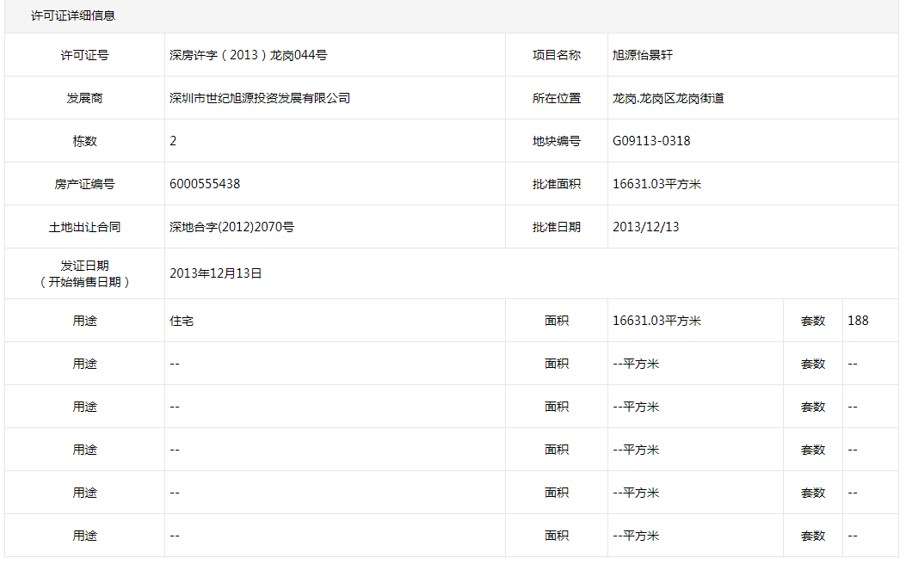Click contract number 深地合字(2012)2070号
Image resolution: width=912 pixels, height=570 pixels.
pyautogui.click(x=231, y=227)
